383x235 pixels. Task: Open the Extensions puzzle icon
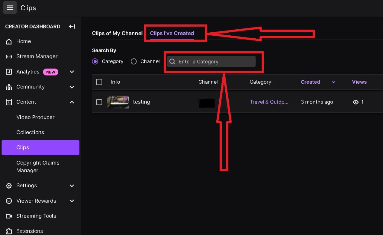point(9,231)
